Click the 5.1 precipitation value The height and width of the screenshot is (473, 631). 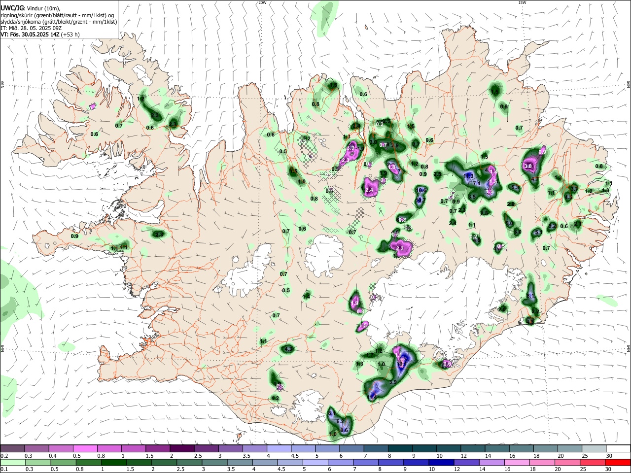coord(538,233)
